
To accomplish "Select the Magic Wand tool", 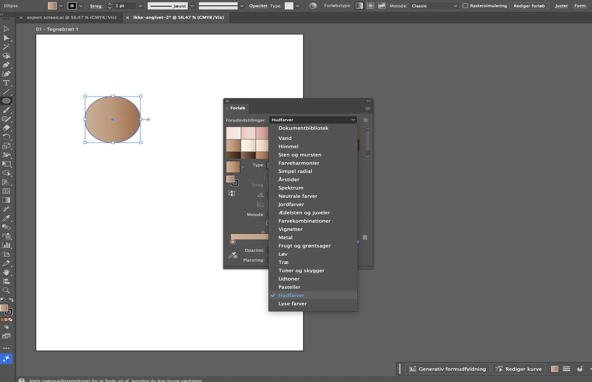I will pos(6,47).
